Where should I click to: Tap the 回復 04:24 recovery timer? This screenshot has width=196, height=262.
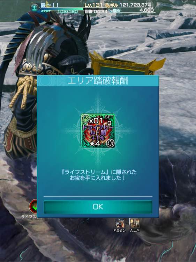pyautogui.click(x=96, y=12)
